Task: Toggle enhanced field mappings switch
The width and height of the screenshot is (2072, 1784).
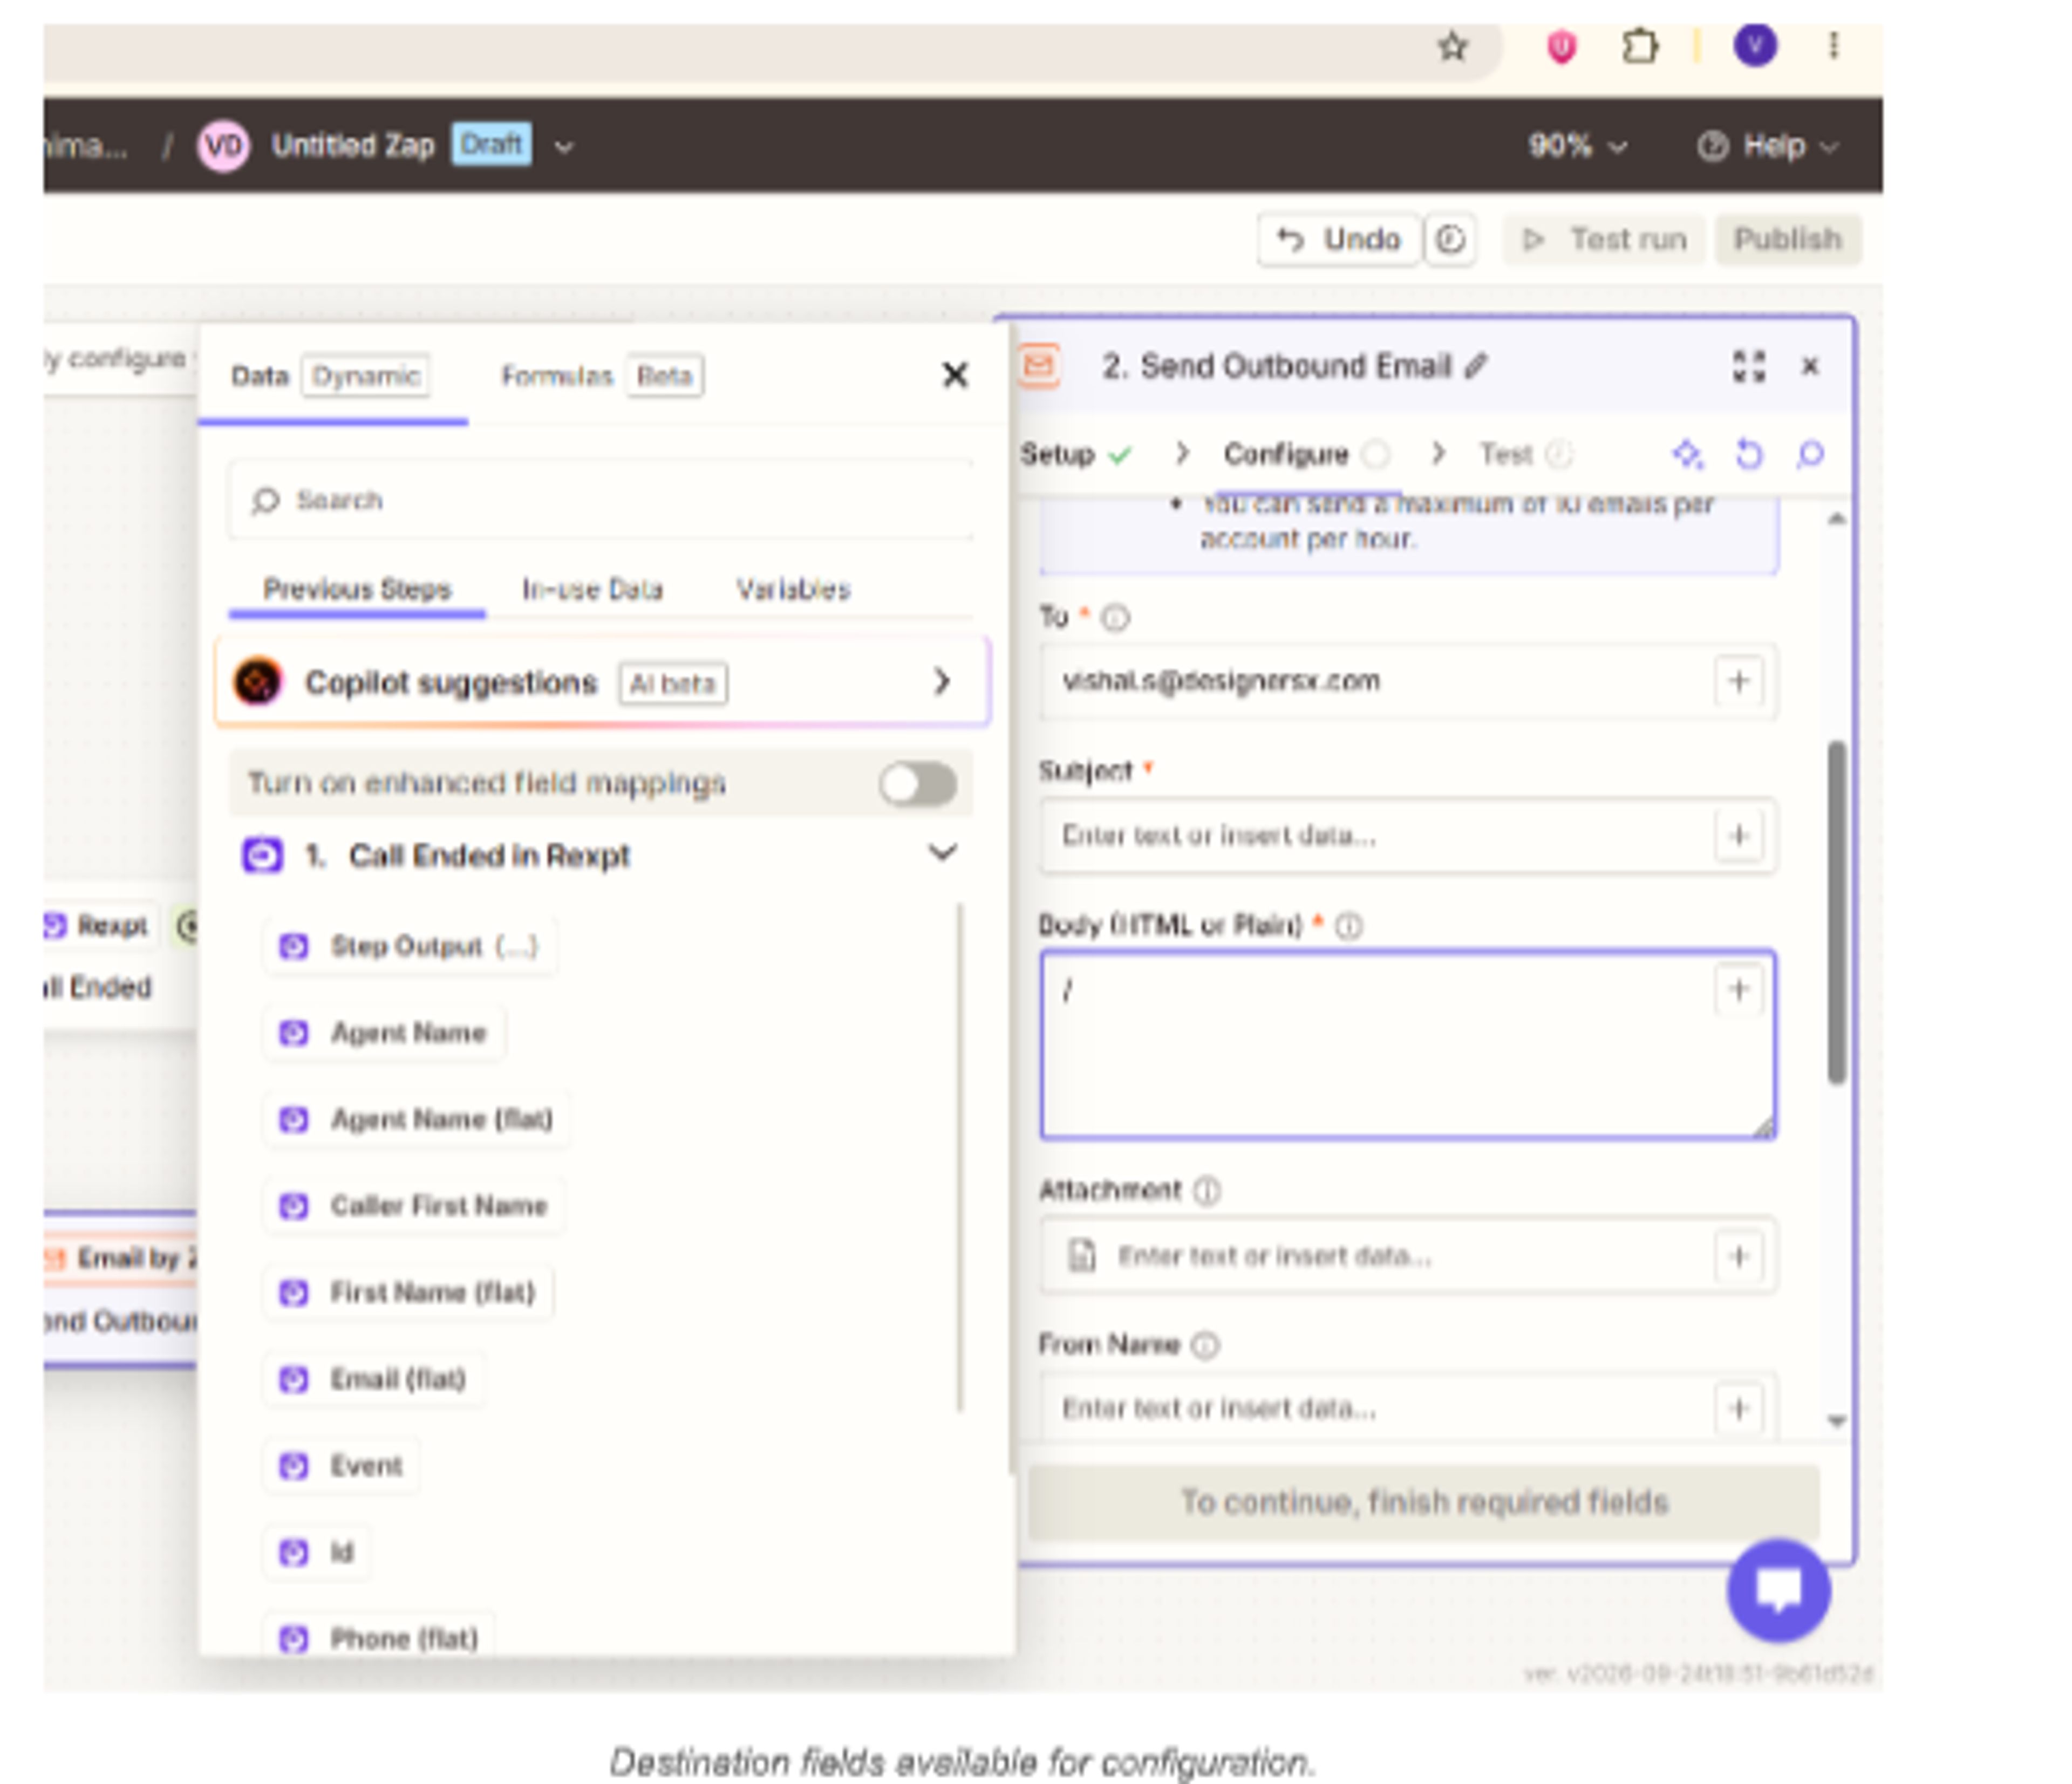Action: tap(918, 783)
